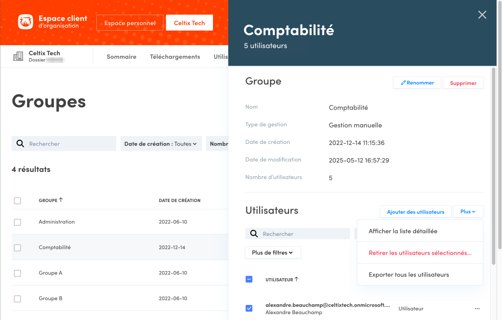
Task: Toggle the select-all checkbox in groups table
Action: [x=17, y=201]
